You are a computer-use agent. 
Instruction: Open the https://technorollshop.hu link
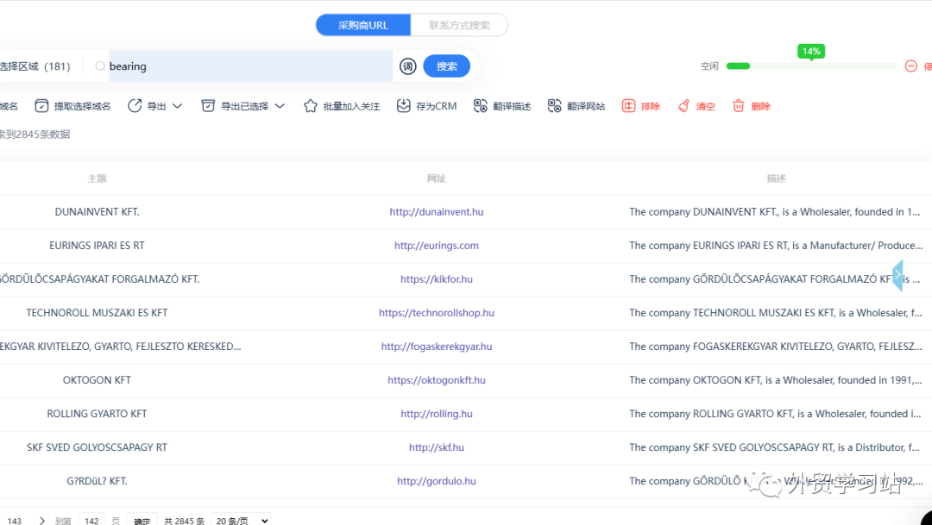[x=437, y=313]
